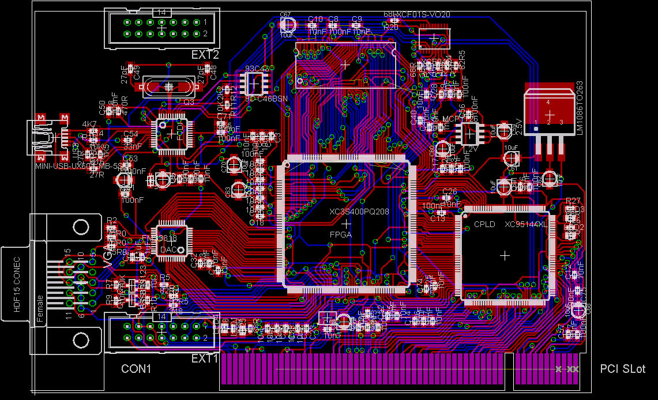Click pin 1 label of EXT2 header
The height and width of the screenshot is (400, 658).
coord(205,22)
